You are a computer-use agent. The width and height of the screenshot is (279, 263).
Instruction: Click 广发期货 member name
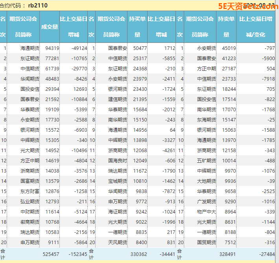207,202
